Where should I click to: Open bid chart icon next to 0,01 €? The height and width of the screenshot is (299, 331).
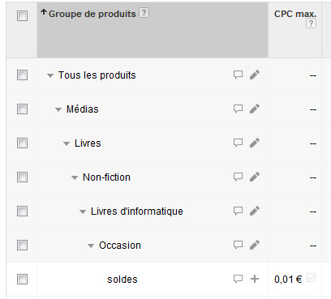pyautogui.click(x=312, y=278)
